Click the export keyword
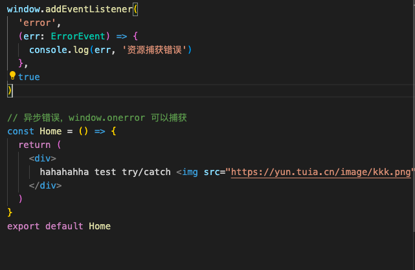Screen dimensions: 415x270 click(23, 226)
